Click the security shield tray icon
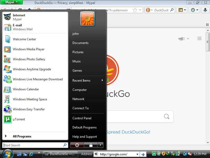Image resolution: width=210 pixels, height=158 pixels. point(163,154)
